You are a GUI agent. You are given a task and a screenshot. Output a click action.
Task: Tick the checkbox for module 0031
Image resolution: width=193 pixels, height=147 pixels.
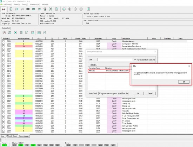[x=4, y=111]
